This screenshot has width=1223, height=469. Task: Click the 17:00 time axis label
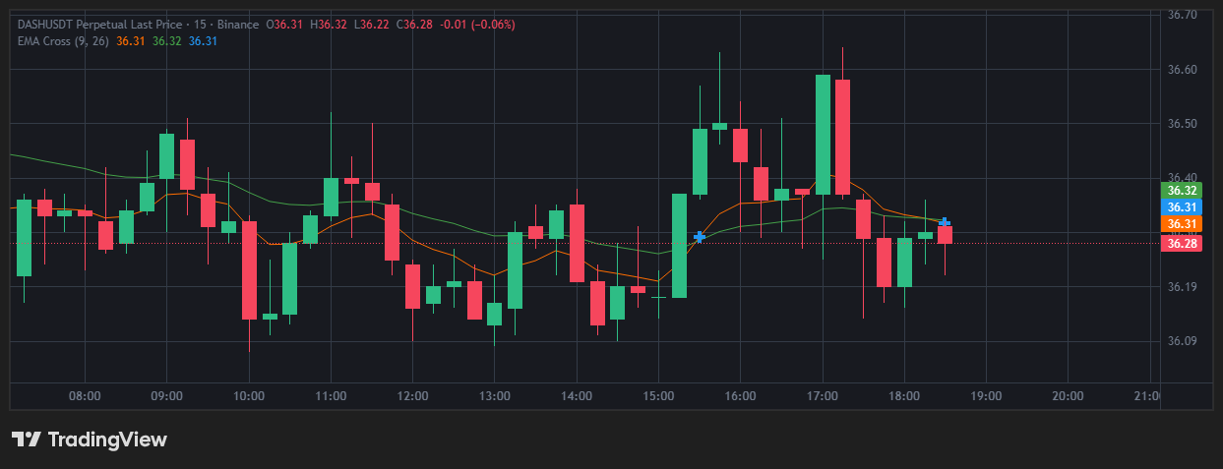(822, 396)
